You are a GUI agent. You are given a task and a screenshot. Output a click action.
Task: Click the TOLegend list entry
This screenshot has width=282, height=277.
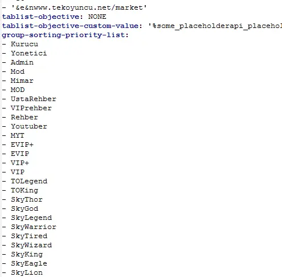click(x=29, y=181)
